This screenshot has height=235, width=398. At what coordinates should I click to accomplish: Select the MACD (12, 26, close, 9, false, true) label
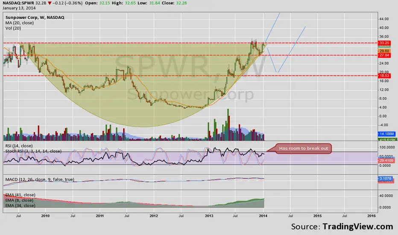[x=40, y=179]
